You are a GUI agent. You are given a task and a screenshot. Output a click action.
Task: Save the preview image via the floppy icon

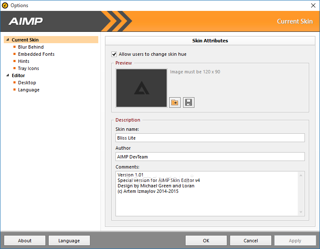189,102
